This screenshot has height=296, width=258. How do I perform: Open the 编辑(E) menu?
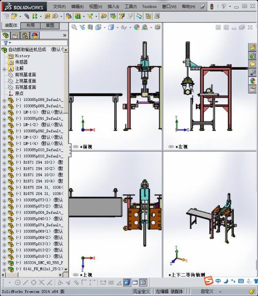(77, 6)
